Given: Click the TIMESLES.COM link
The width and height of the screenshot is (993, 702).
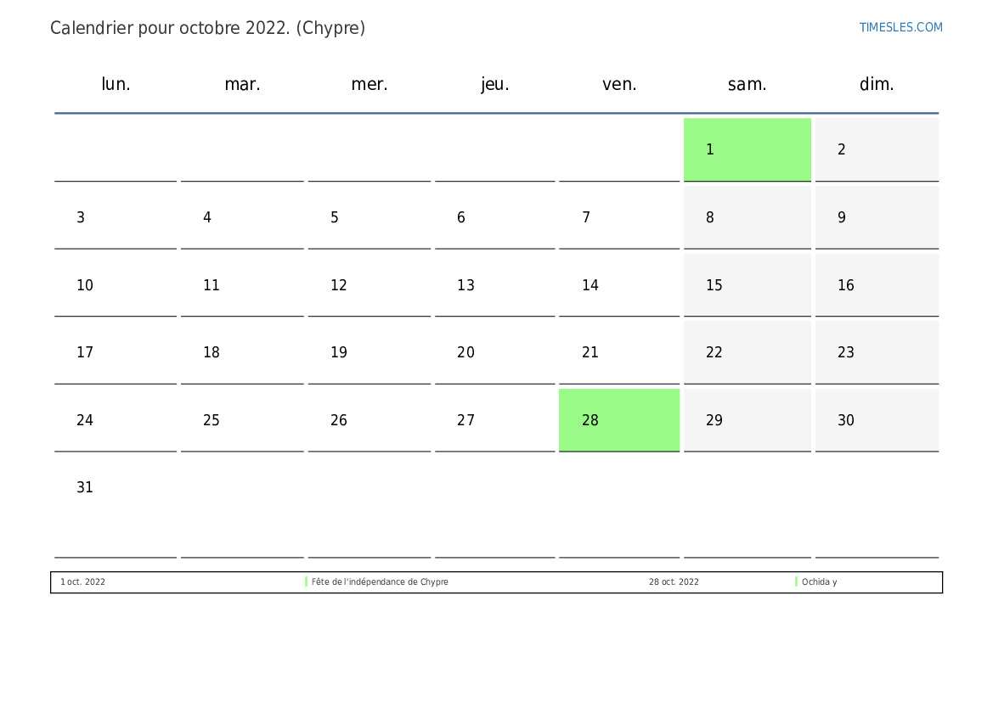Looking at the screenshot, I should coord(900,27).
